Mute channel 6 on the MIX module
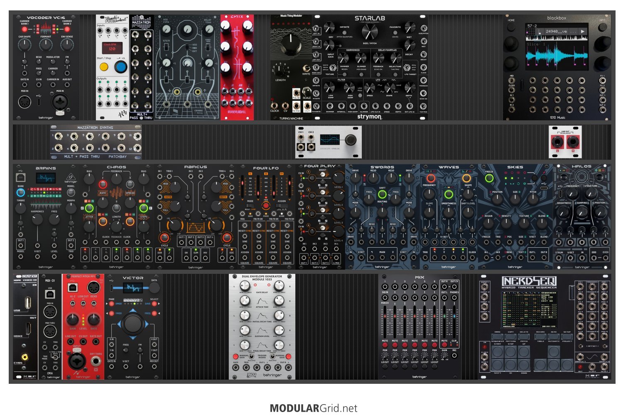The width and height of the screenshot is (628, 417). 434,345
